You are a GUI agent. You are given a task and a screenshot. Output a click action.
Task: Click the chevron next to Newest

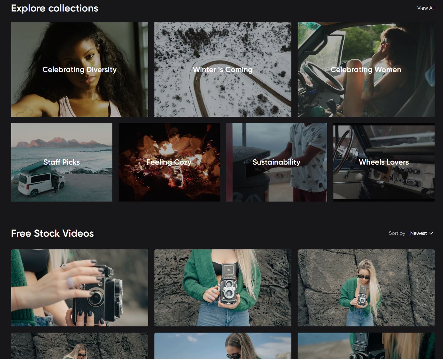tap(431, 233)
